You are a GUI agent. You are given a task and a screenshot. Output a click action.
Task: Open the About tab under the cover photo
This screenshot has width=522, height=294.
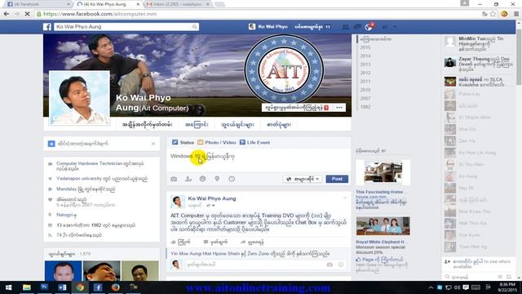pos(197,124)
